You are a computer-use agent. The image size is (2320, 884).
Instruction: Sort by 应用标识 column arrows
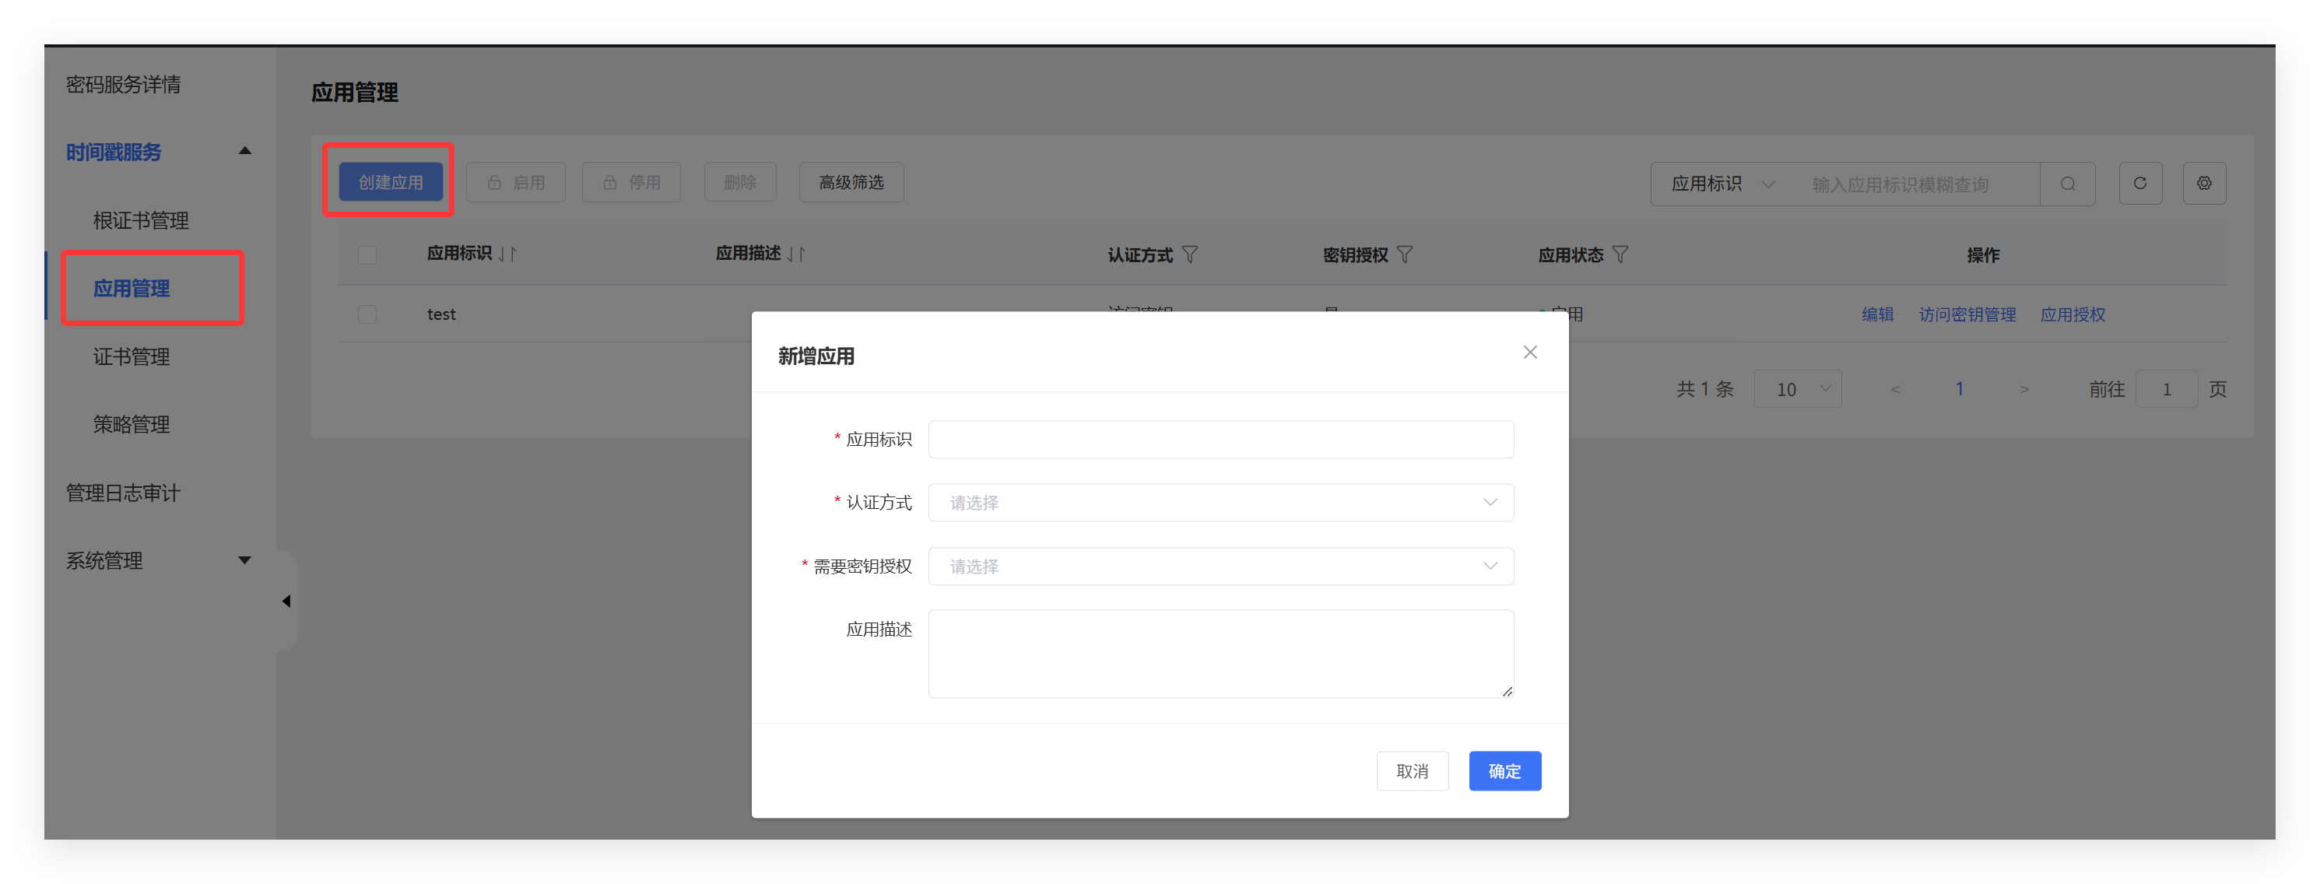tap(508, 254)
